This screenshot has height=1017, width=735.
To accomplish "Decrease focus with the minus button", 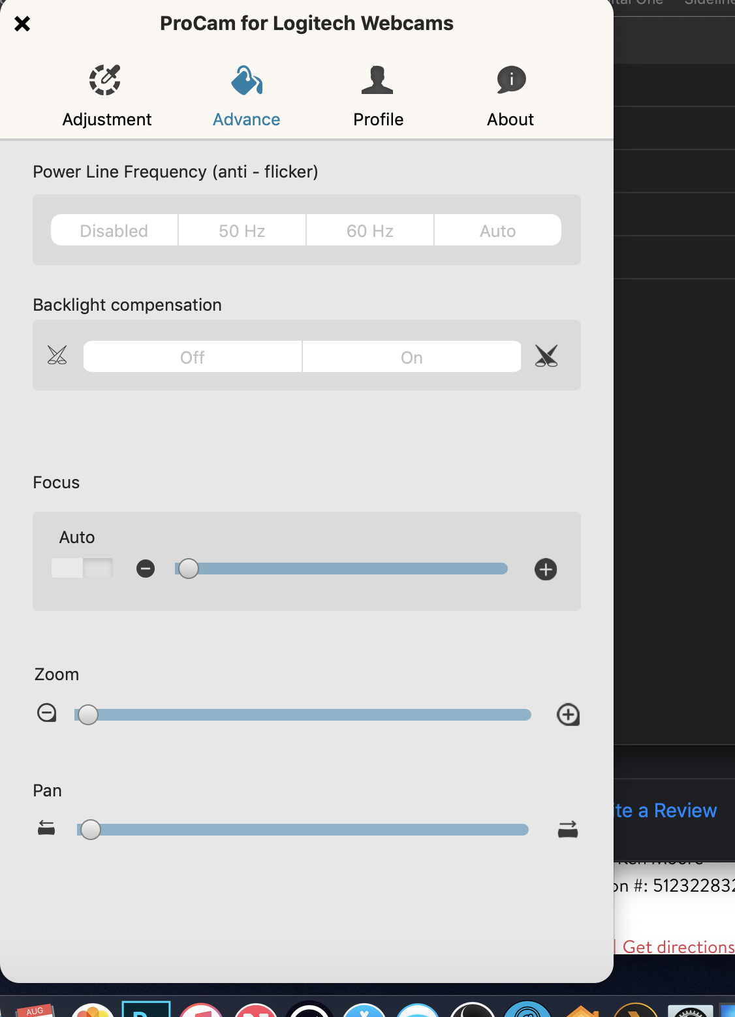I will click(x=146, y=569).
